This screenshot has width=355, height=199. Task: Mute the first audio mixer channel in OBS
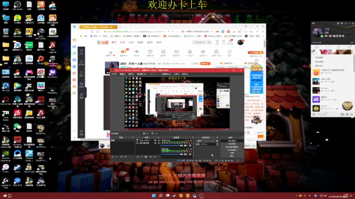(x=185, y=145)
